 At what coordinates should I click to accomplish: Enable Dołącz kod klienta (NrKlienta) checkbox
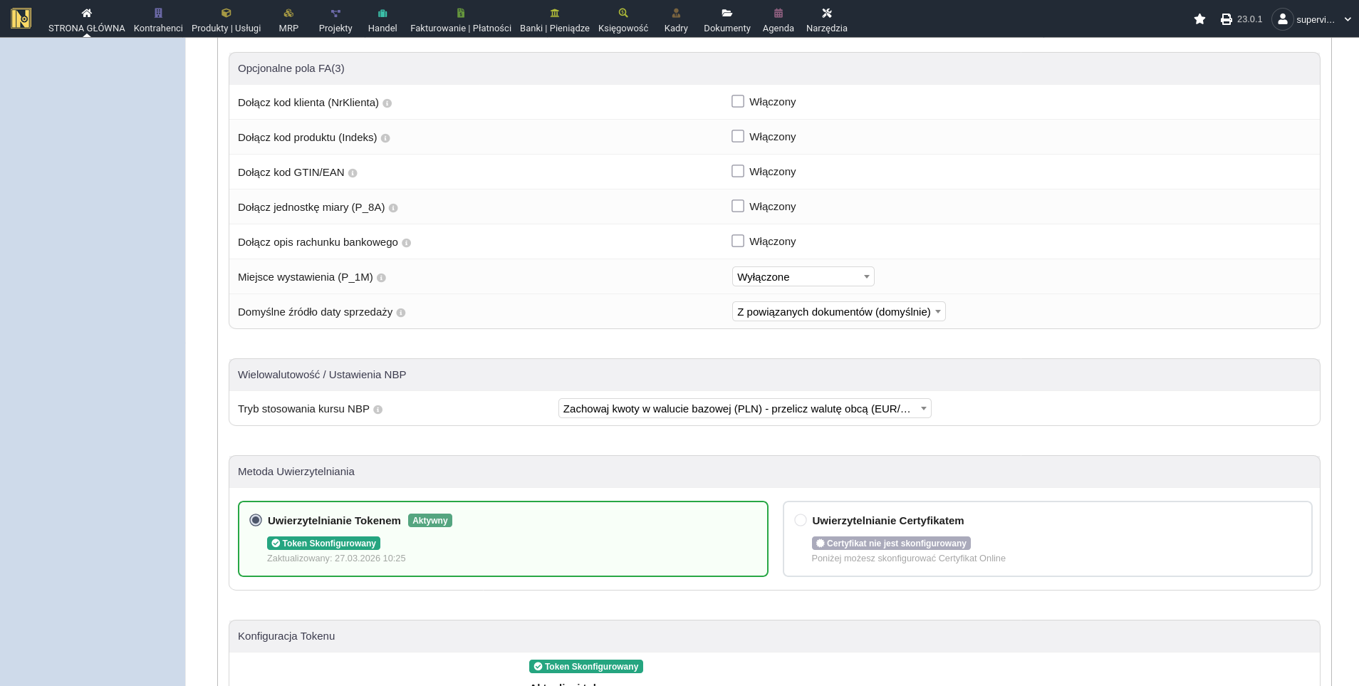738,102
